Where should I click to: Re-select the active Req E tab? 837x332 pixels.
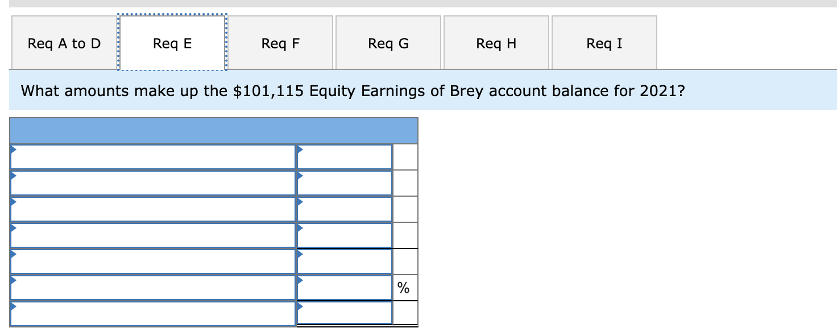tap(172, 42)
